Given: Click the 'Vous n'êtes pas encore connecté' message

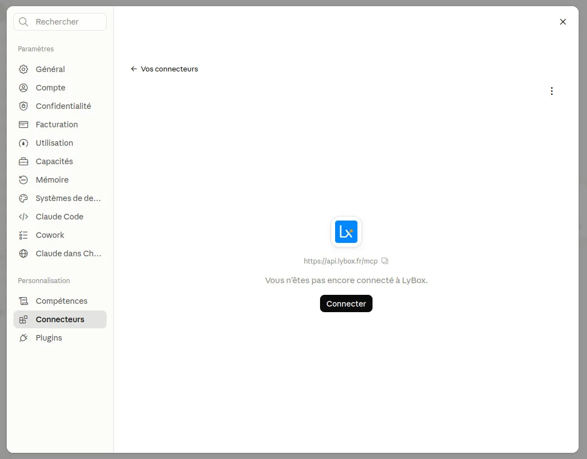Looking at the screenshot, I should click(x=346, y=280).
